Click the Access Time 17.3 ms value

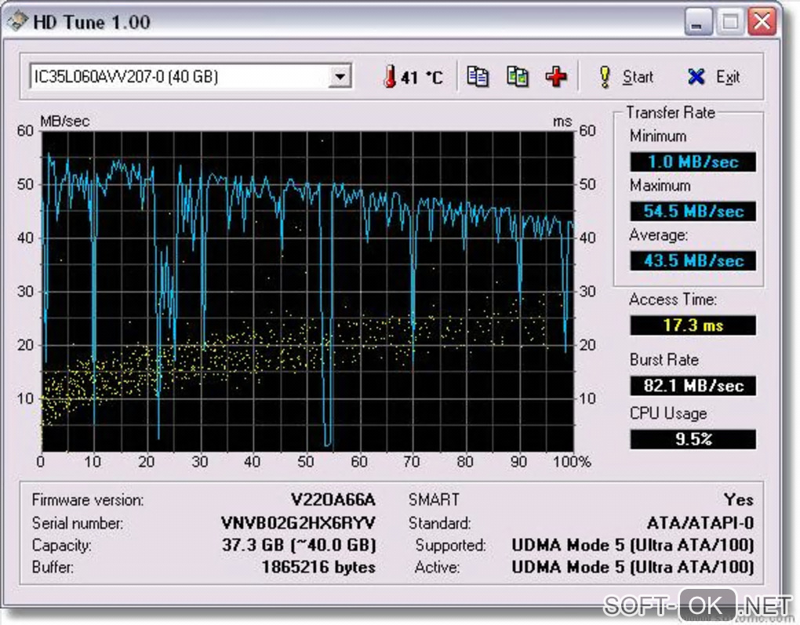pyautogui.click(x=693, y=325)
